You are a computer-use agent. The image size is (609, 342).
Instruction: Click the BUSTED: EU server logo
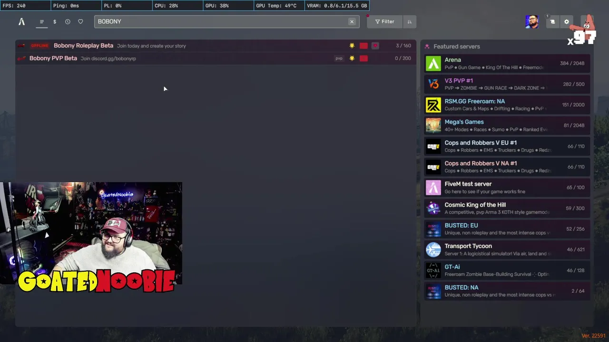click(x=433, y=229)
